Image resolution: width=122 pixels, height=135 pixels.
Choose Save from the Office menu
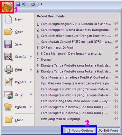pyautogui.click(x=18, y=44)
